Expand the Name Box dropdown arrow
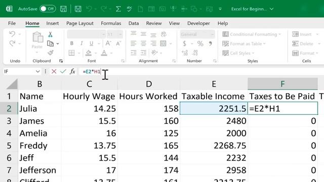The width and height of the screenshot is (324, 182). click(x=37, y=72)
